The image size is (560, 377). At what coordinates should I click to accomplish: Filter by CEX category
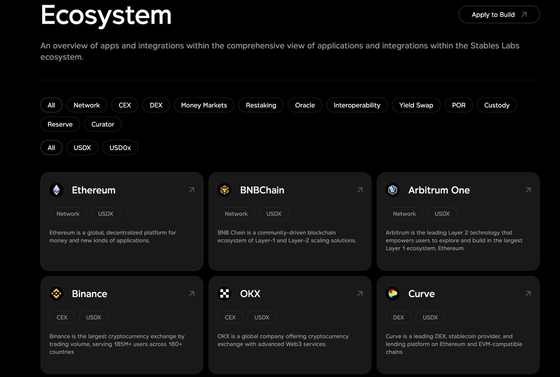[125, 105]
